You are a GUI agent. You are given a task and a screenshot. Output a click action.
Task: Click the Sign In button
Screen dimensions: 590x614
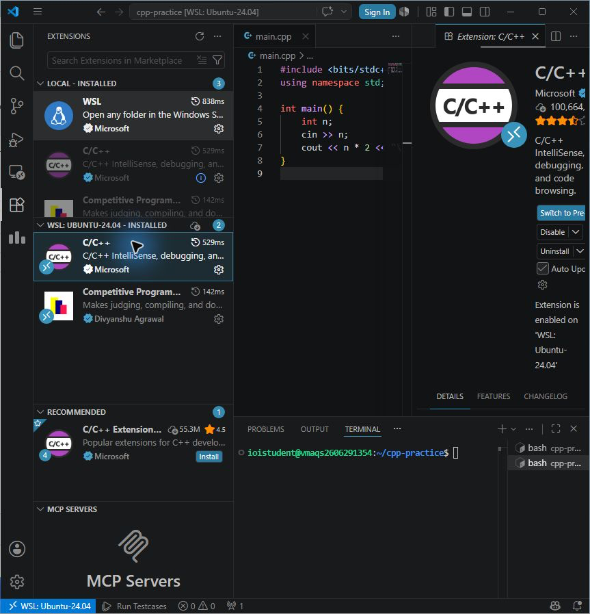(x=377, y=12)
